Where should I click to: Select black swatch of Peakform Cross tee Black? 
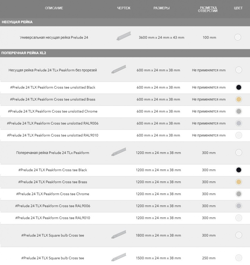239,170
